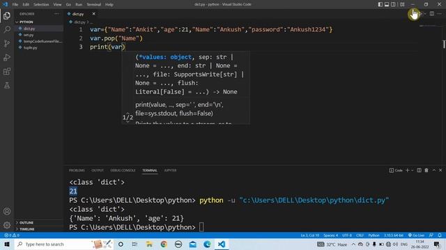Viewport: 446px width, 250px height.
Task: Create a new terminal with plus icon
Action: [407, 170]
